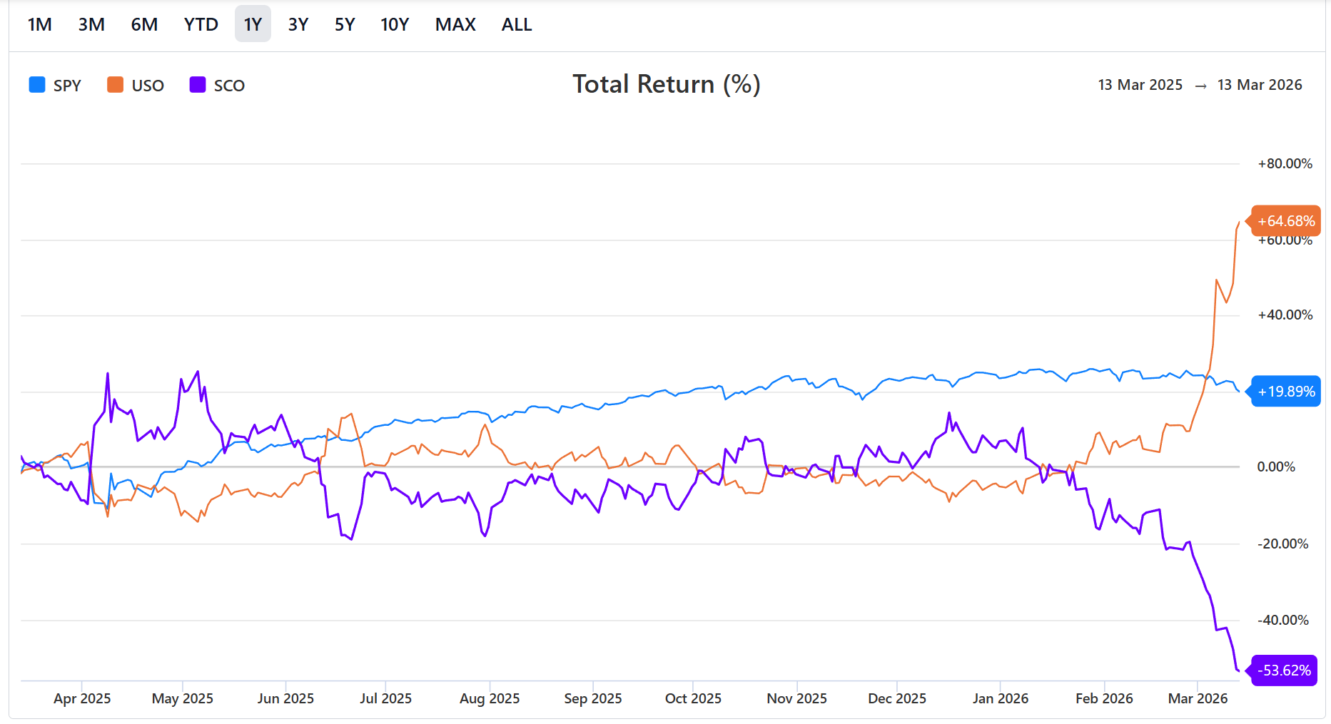Viewport: 1331px width, 724px height.
Task: Click the -40.00% y-axis label
Action: 1283,621
